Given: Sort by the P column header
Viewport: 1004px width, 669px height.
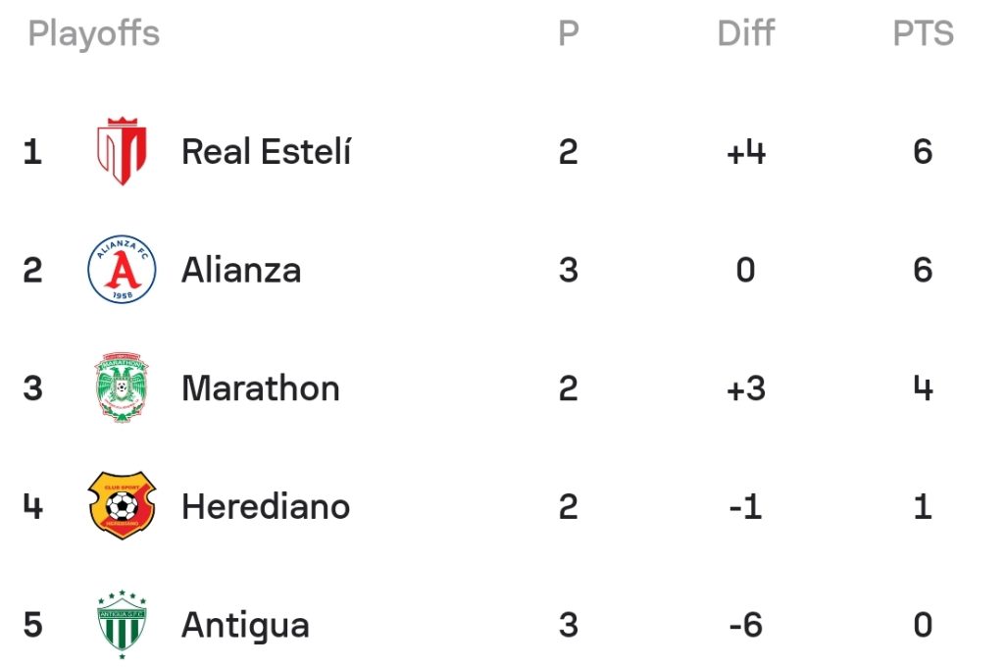Looking at the screenshot, I should (x=569, y=32).
